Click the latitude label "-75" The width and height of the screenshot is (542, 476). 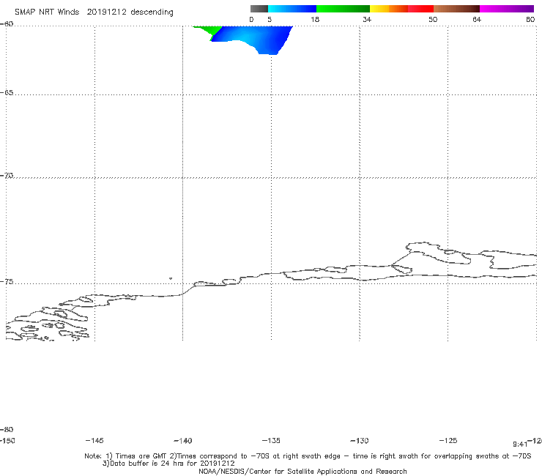coord(7,282)
